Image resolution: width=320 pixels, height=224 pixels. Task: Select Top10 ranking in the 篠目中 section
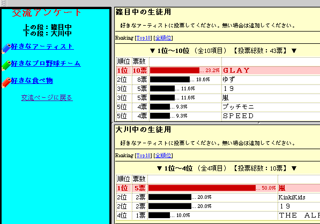(144, 38)
